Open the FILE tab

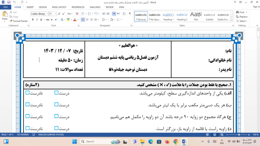[6, 7]
